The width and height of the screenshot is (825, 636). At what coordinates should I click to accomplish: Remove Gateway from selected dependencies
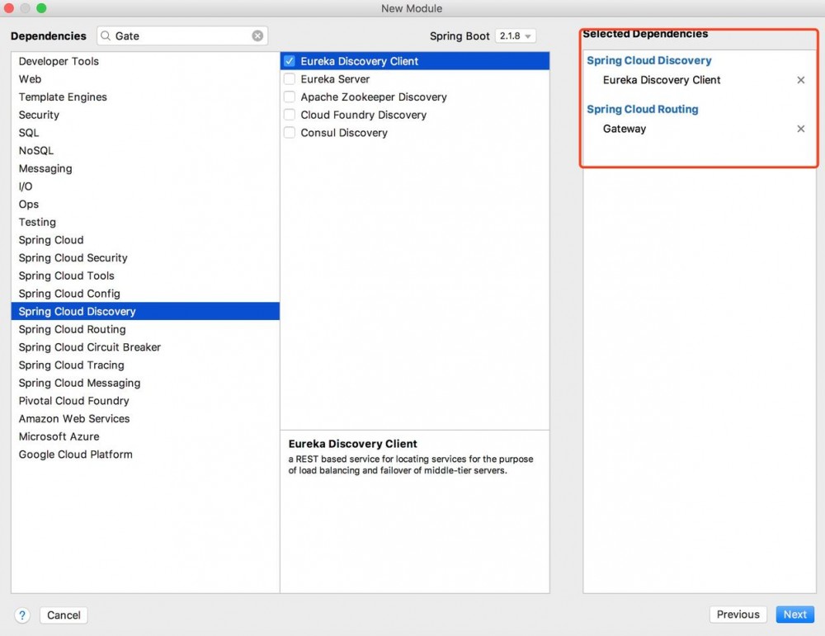(x=800, y=129)
